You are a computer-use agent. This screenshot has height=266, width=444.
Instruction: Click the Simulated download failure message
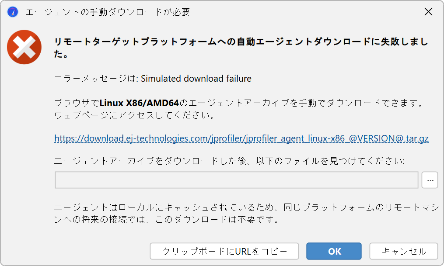point(196,79)
